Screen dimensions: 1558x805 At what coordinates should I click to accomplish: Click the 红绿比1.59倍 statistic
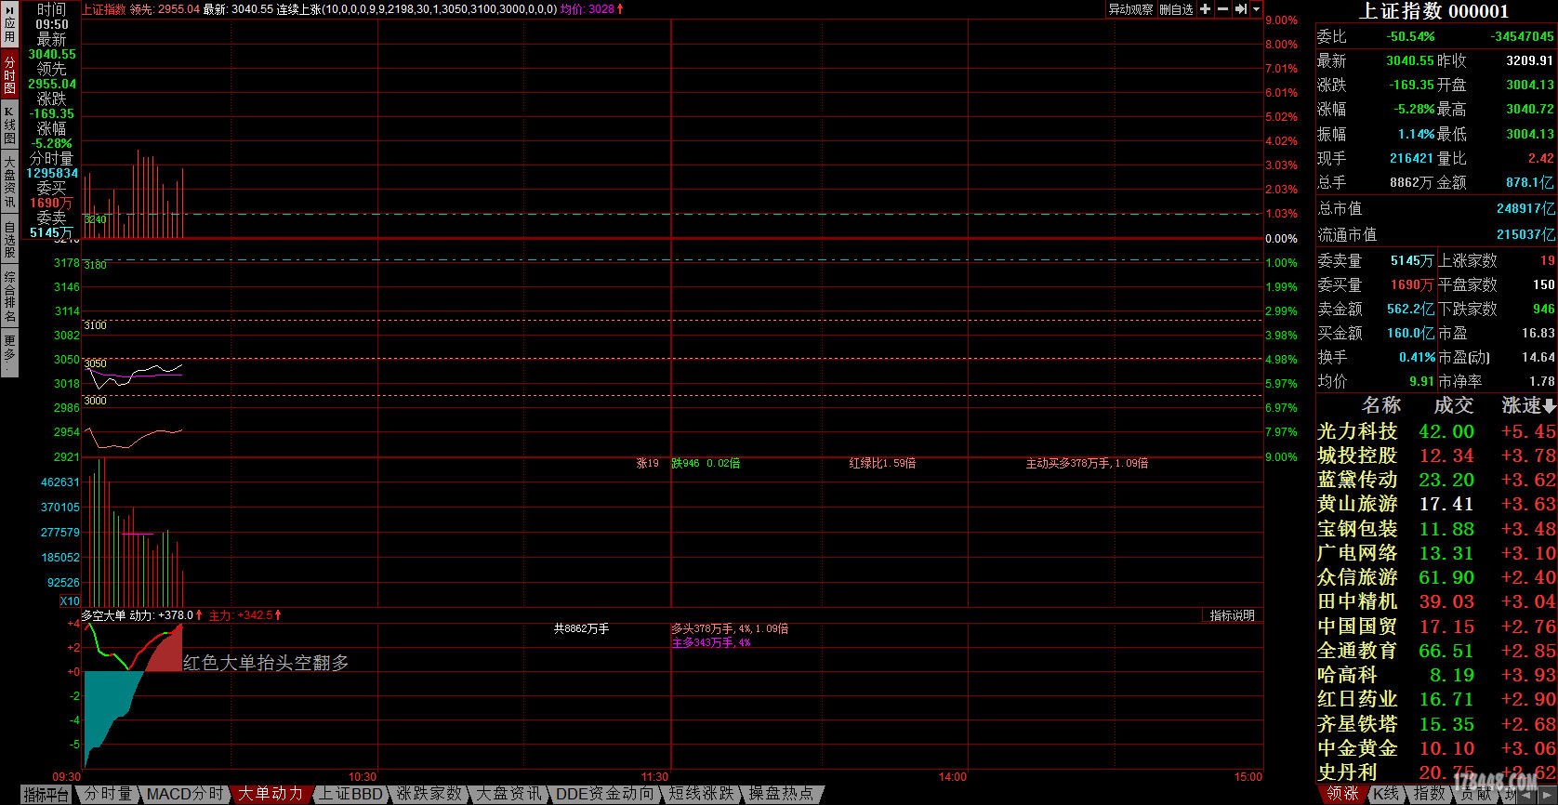pos(882,463)
